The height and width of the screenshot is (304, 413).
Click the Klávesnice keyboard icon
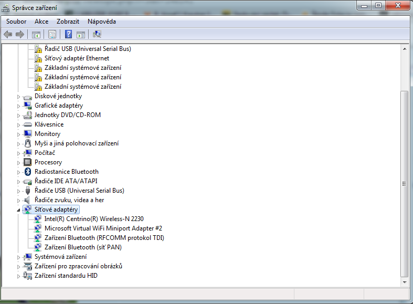click(x=28, y=124)
